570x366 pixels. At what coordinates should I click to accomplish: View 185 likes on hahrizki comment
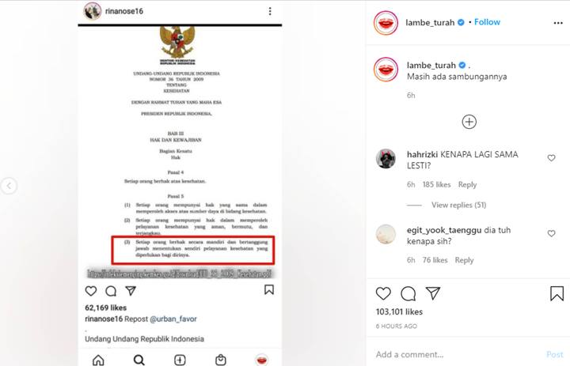tap(436, 185)
